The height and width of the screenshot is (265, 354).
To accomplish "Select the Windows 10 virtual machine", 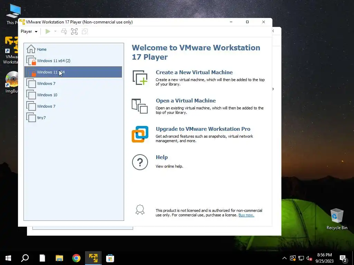I will [73, 95].
